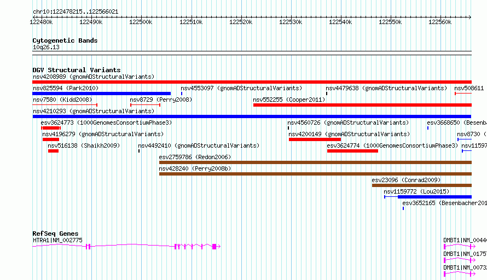This screenshot has height=280, width=487.
Task: Click the small red esv3624773 bar
Action: pyautogui.click(x=51, y=128)
